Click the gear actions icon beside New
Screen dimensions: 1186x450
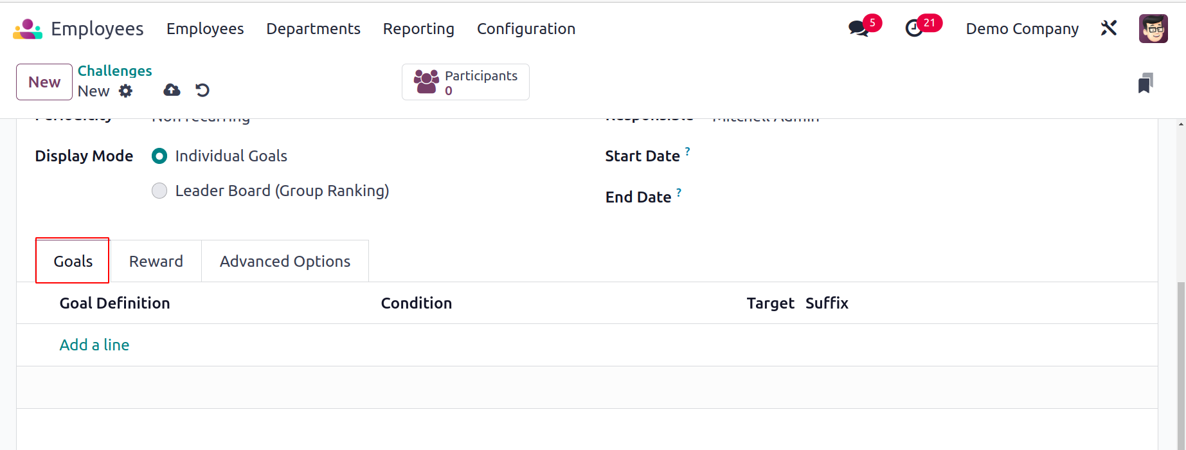(126, 91)
